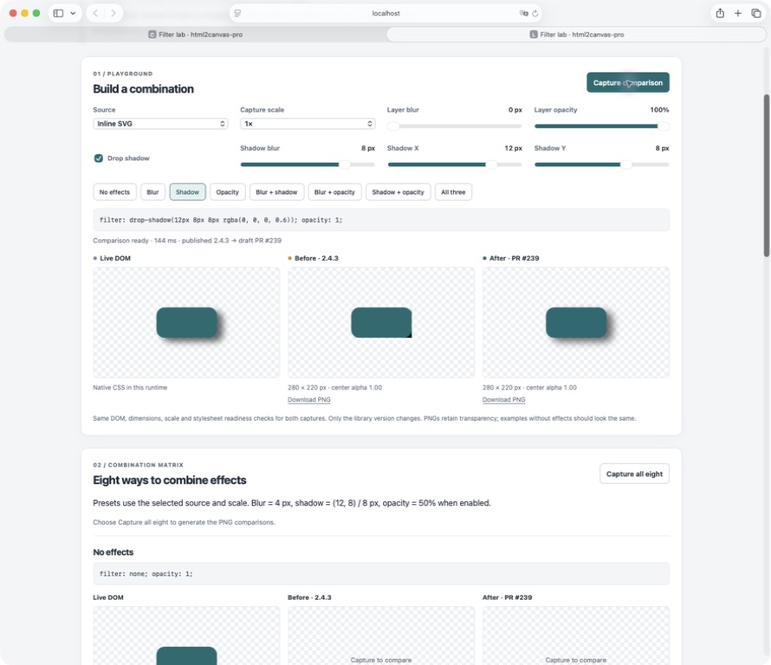Open the Capture scale dropdown

[x=308, y=123]
